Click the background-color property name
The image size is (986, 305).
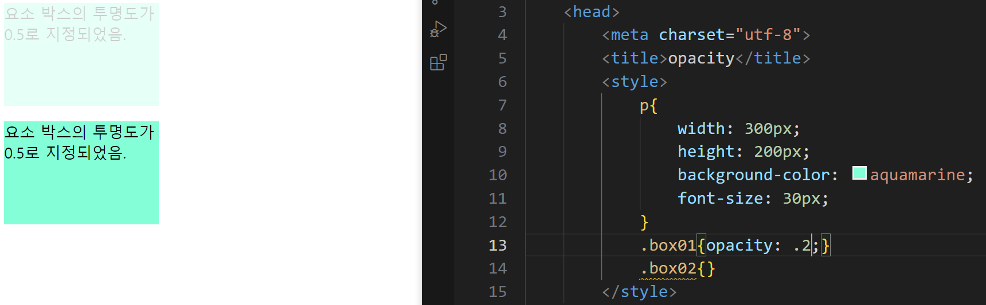point(753,175)
